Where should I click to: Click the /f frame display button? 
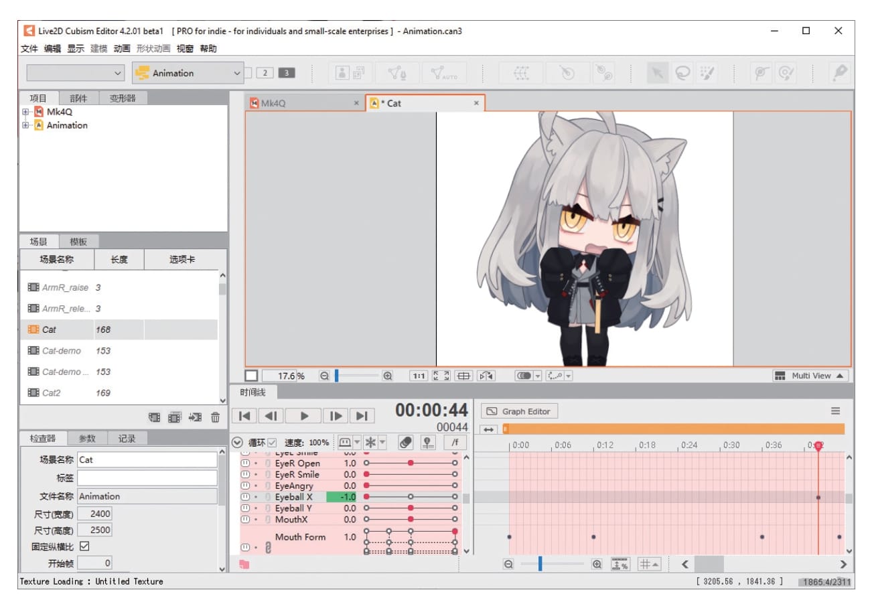455,443
